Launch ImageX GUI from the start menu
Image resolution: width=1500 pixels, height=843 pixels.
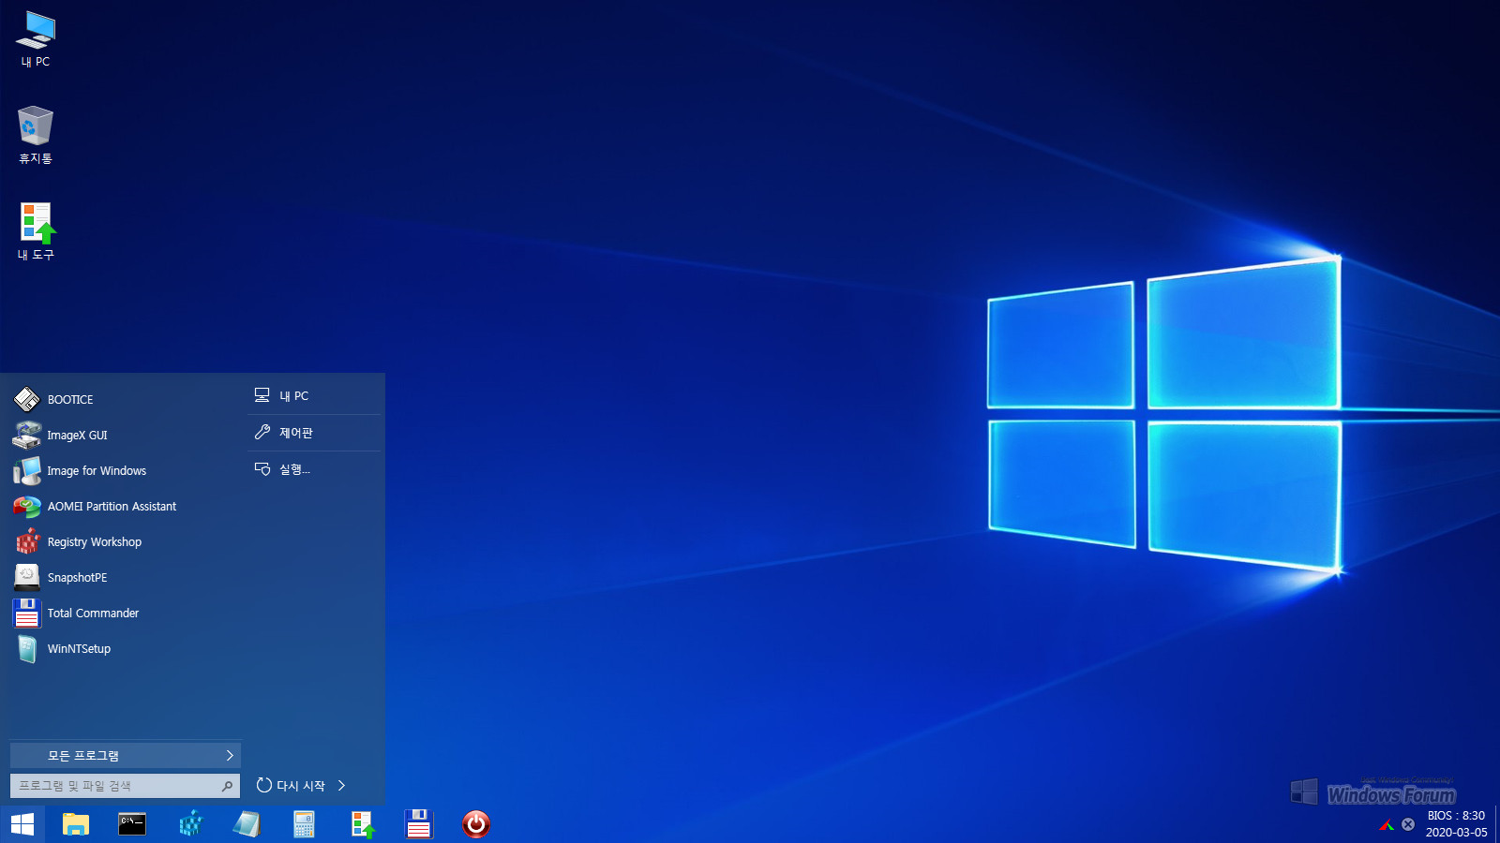[124, 435]
